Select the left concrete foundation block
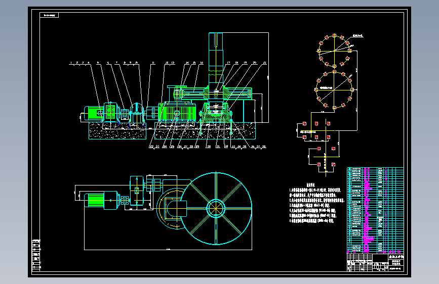 pyautogui.click(x=117, y=131)
